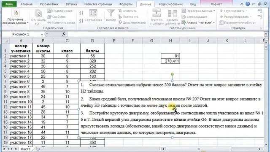Sort descending Я to A
This screenshot has width=270, height=152.
[81, 21]
